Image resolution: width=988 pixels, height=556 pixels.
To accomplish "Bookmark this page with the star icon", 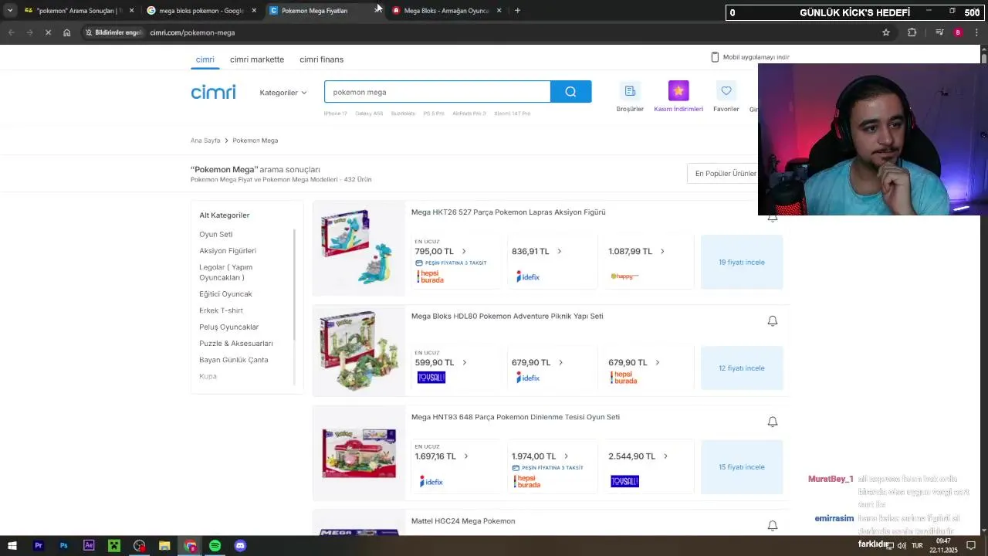I will pos(886,32).
